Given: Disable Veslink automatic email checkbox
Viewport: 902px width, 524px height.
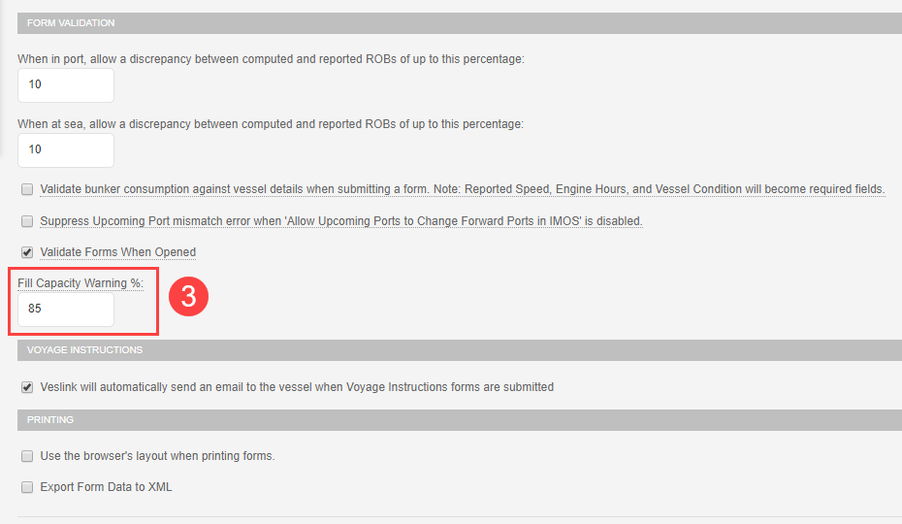Looking at the screenshot, I should [27, 387].
